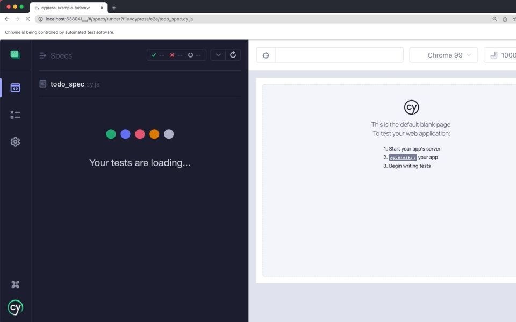
Task: Open Cypress Settings gear icon
Action: tap(15, 142)
